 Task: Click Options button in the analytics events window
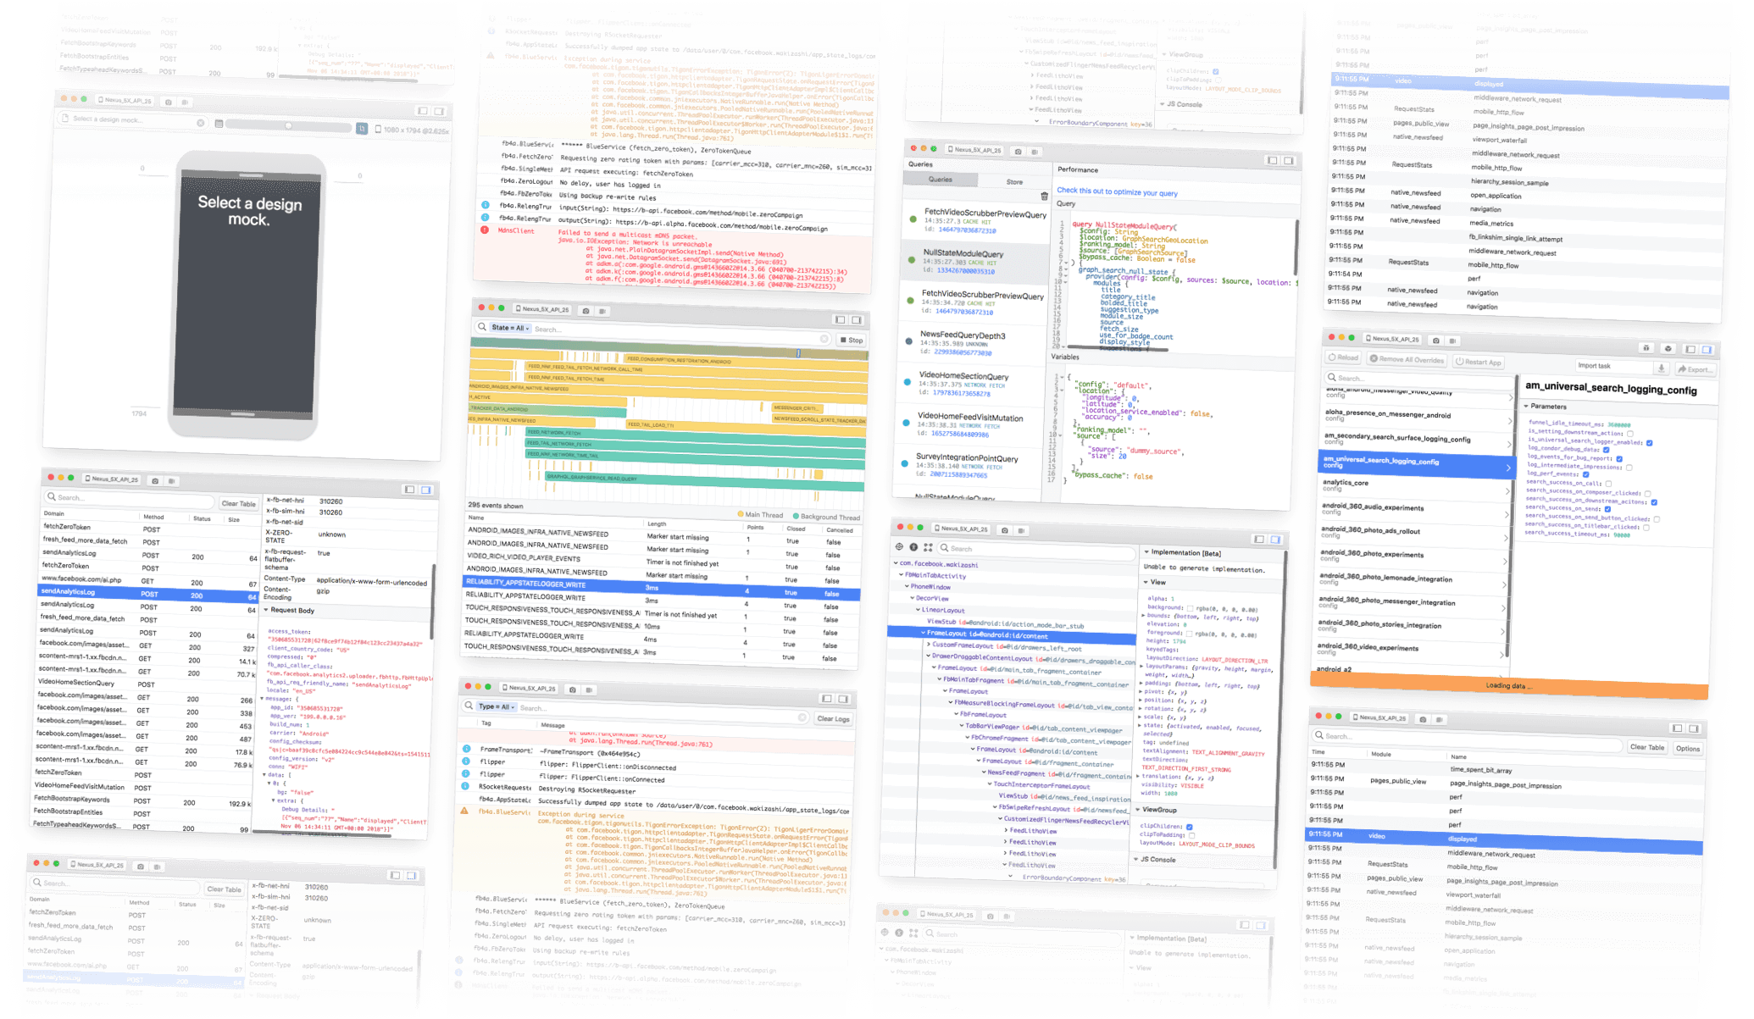(x=1687, y=749)
